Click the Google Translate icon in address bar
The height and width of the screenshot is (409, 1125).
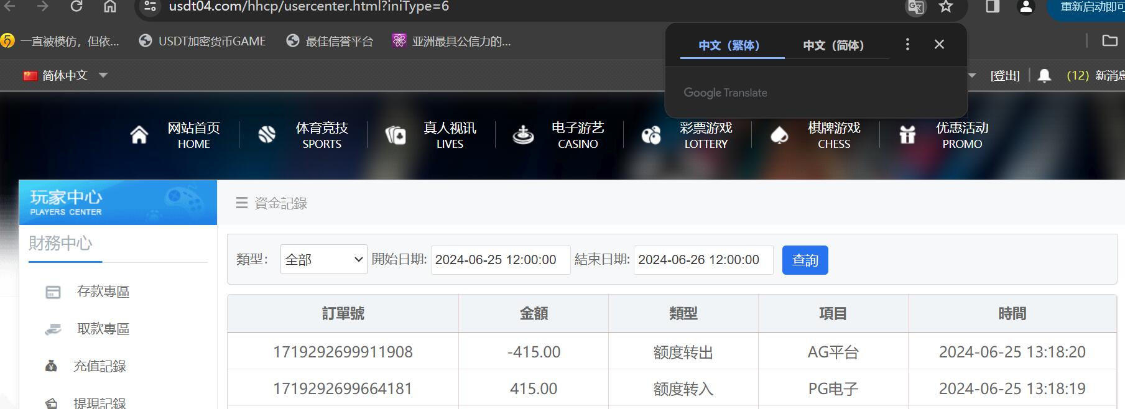[x=915, y=7]
